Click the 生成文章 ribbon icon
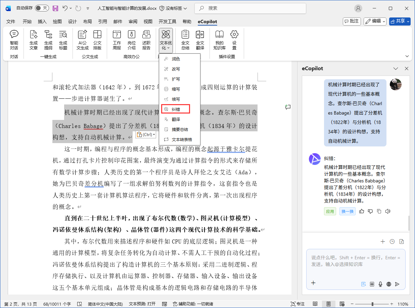Image resolution: width=415 pixels, height=308 pixels. point(34,40)
